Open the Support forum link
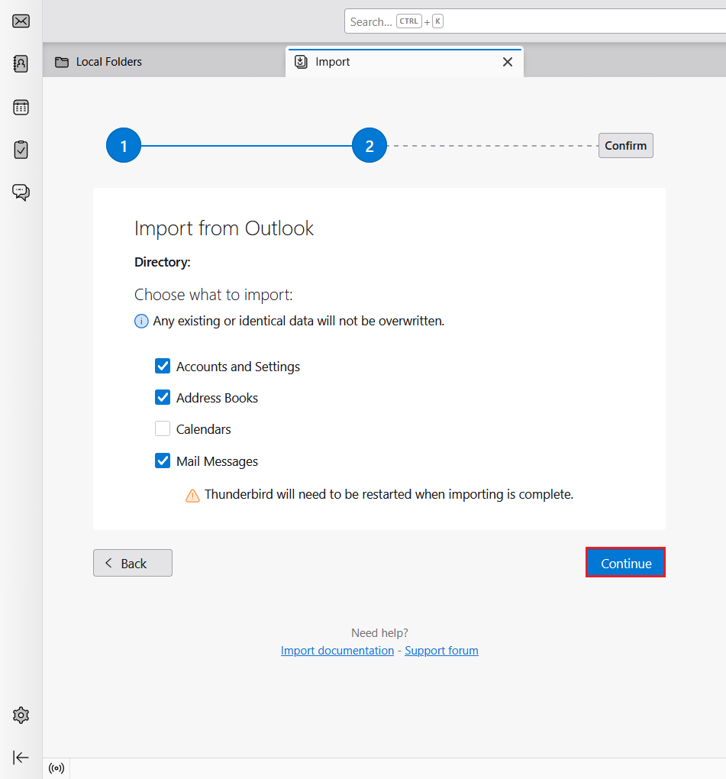Viewport: 726px width, 779px height. coord(441,651)
